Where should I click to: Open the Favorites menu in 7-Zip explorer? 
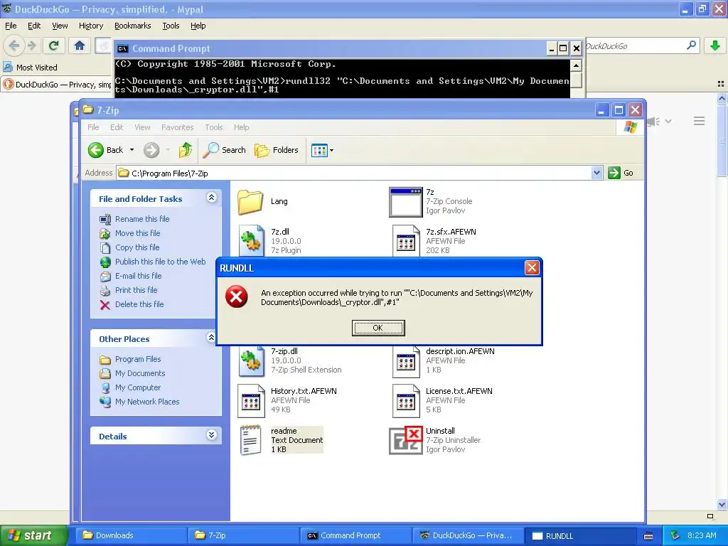[177, 127]
